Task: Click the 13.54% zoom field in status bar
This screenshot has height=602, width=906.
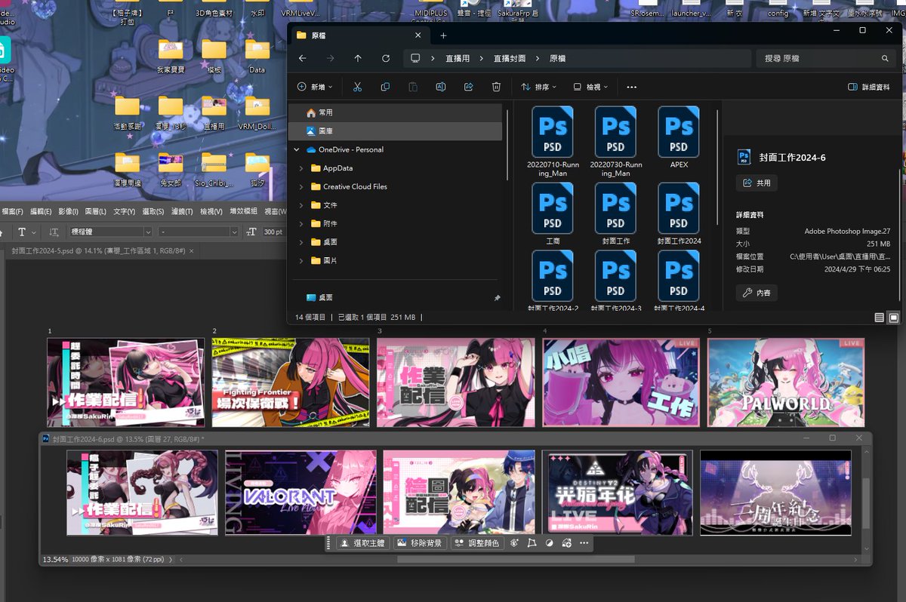Action: (55, 559)
